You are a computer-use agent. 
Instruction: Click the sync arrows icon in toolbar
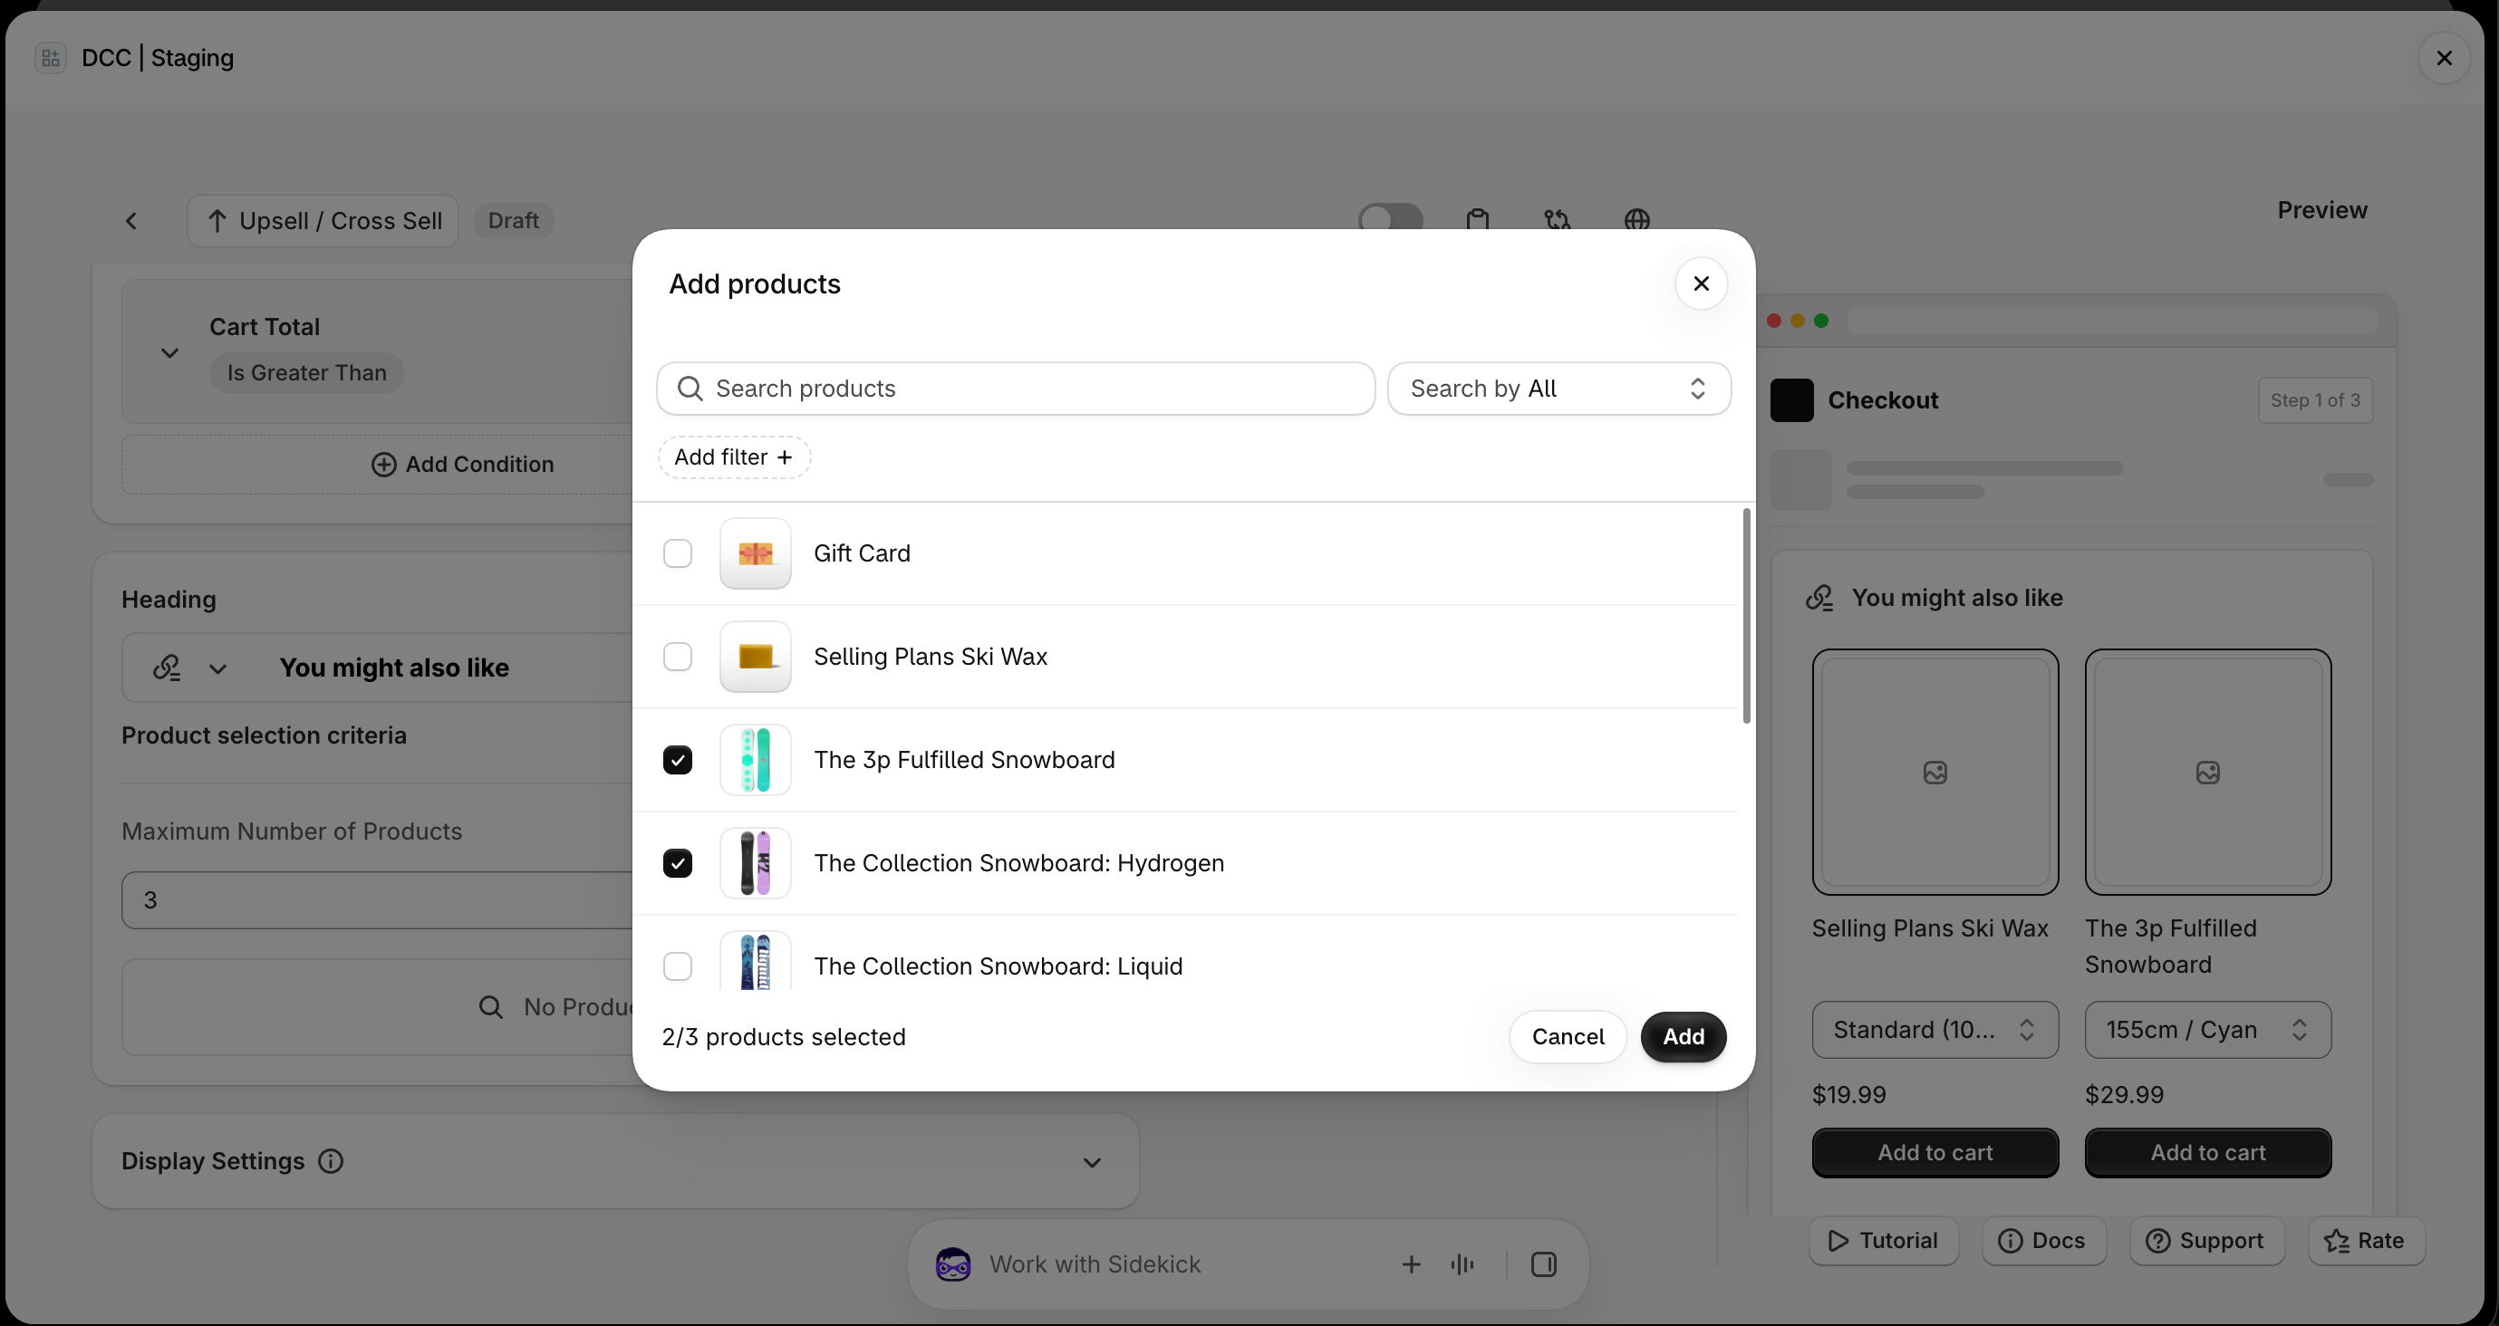(x=1557, y=220)
